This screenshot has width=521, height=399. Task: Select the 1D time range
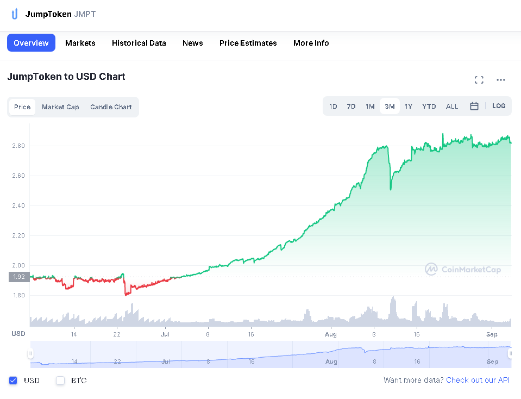pos(333,107)
